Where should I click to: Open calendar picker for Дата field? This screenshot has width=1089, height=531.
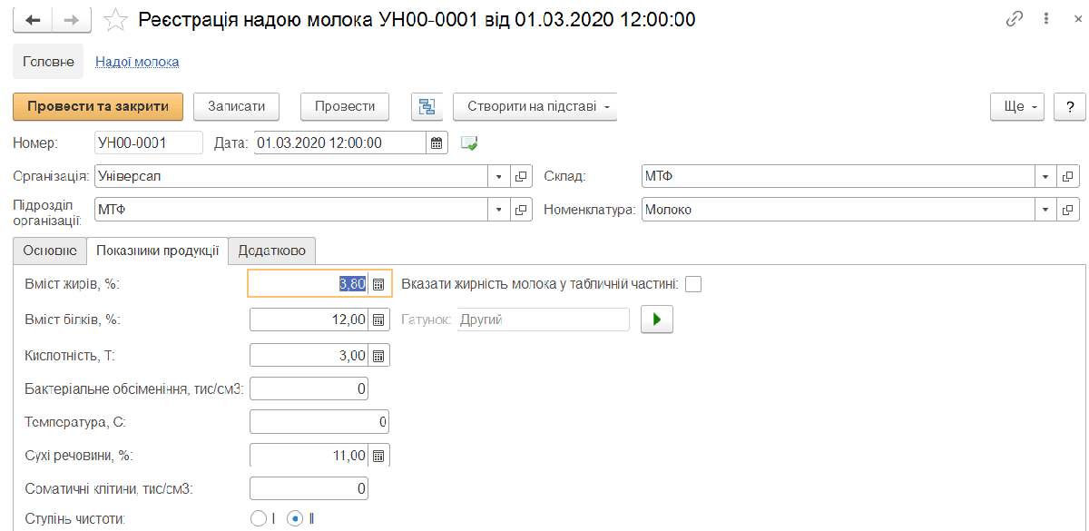pos(437,143)
